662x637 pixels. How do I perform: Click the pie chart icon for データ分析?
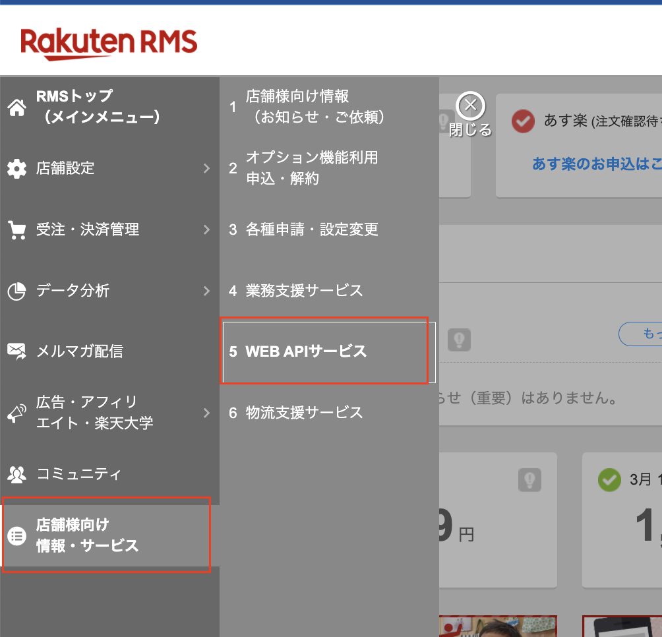pos(17,291)
